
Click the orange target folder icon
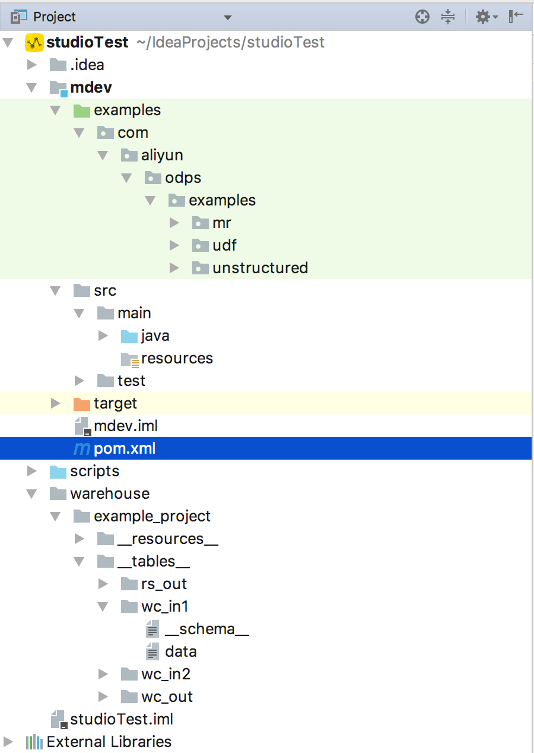(x=81, y=404)
